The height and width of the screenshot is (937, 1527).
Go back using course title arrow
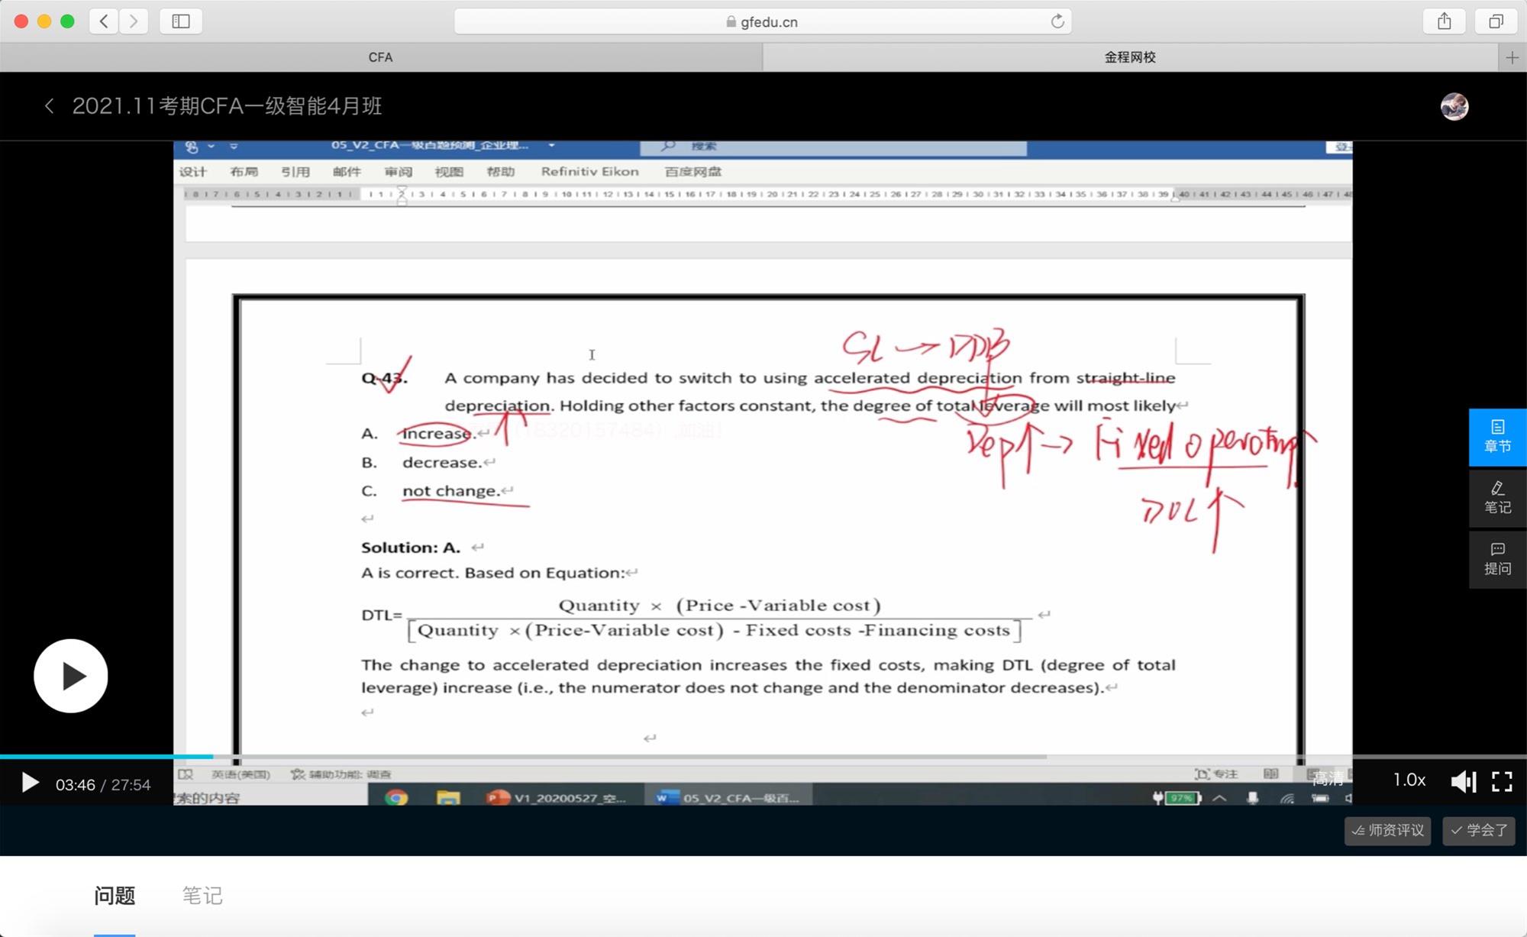(x=49, y=106)
